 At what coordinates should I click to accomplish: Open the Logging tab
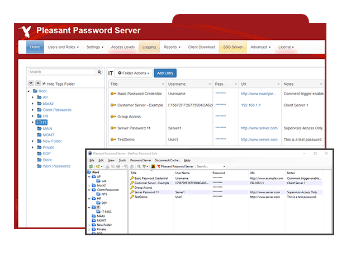click(x=149, y=47)
